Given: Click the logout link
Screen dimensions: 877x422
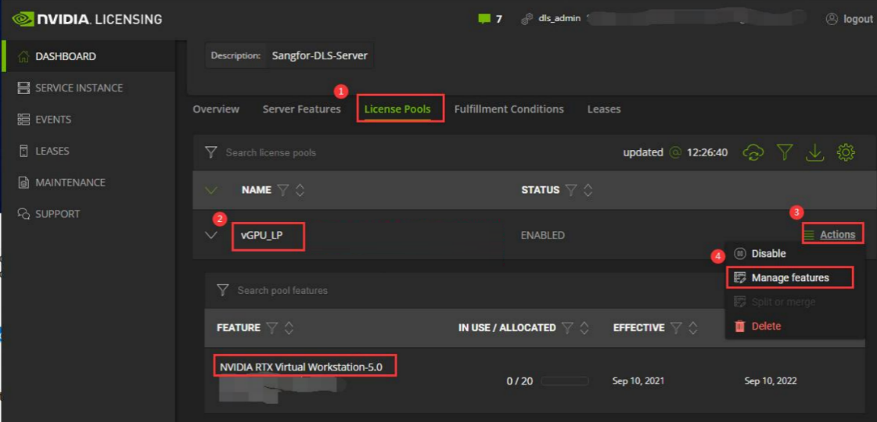Looking at the screenshot, I should pos(850,19).
